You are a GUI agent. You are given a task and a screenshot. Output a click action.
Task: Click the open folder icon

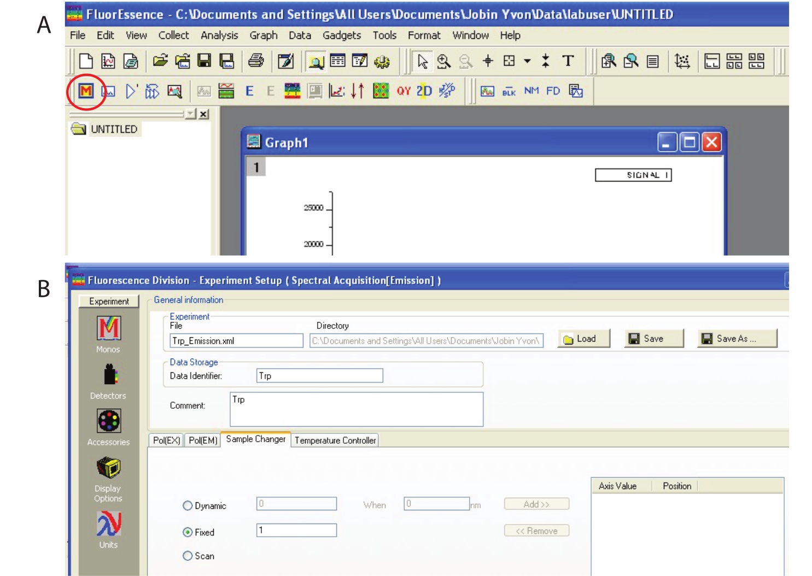160,61
